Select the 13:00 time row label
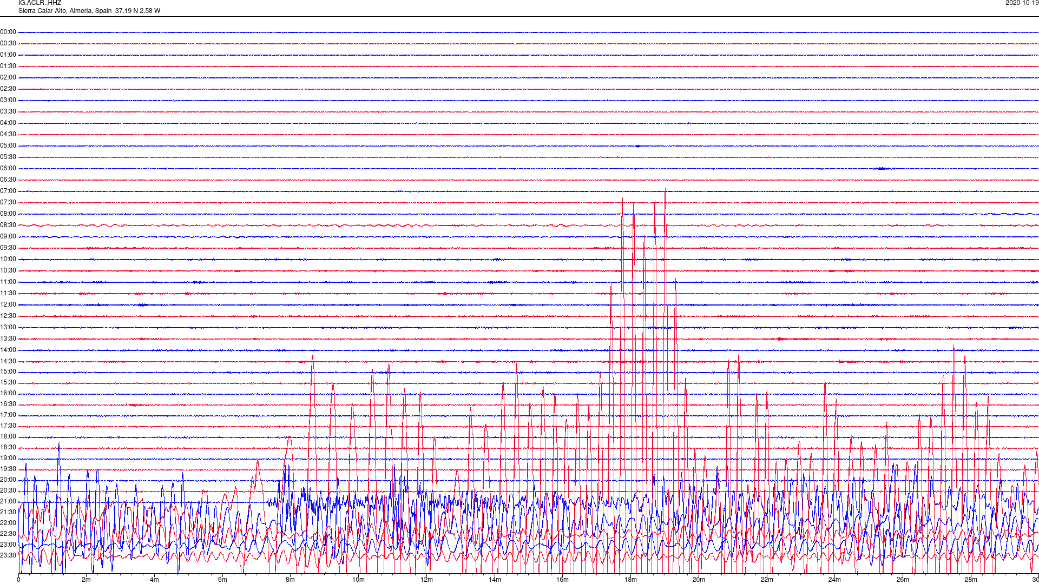 8,327
